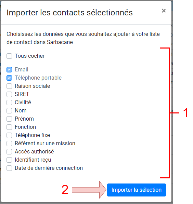The image size is (193, 204).
Task: Tick the SIRET checkbox
Action: pyautogui.click(x=9, y=94)
